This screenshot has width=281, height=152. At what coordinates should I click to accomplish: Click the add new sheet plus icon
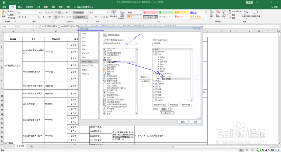click(x=32, y=147)
